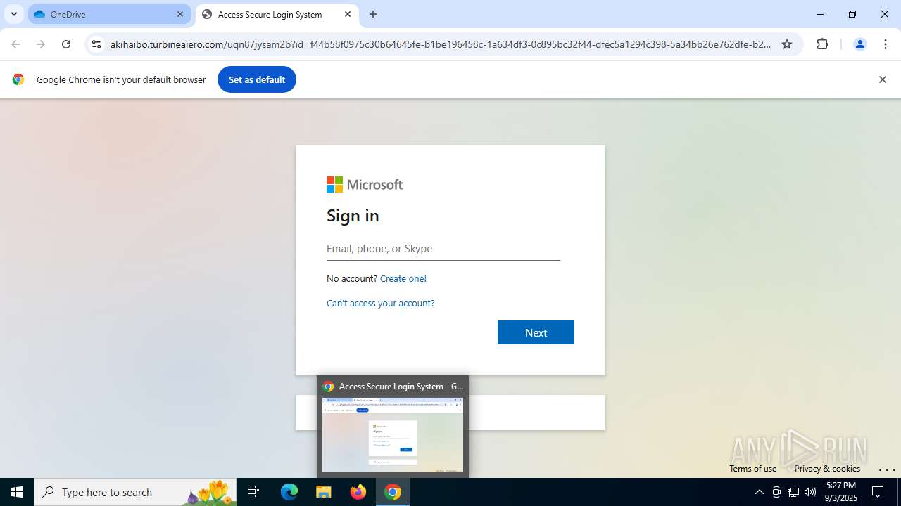Viewport: 901px width, 506px height.
Task: Open Chrome three-dot menu
Action: tap(886, 44)
